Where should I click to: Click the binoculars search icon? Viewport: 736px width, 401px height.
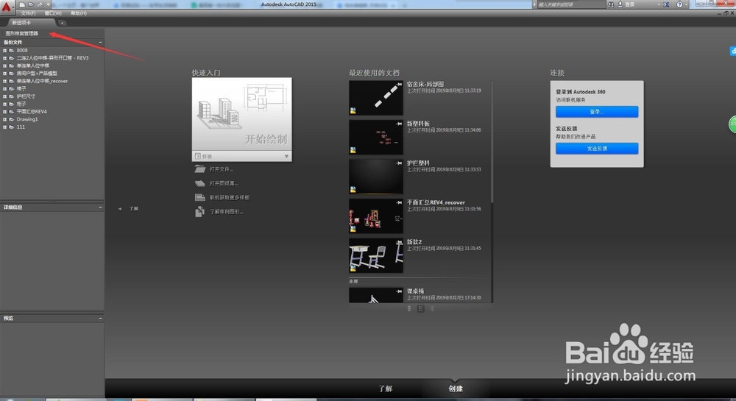(611, 4)
